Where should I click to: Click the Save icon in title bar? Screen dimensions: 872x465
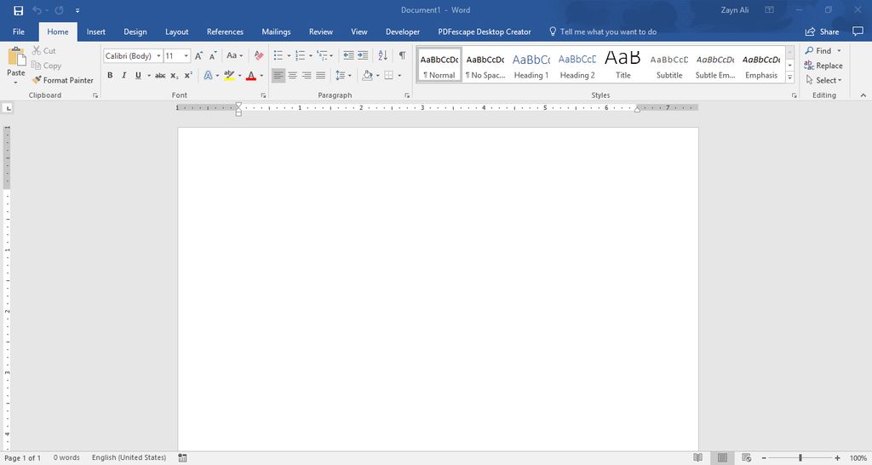19,10
